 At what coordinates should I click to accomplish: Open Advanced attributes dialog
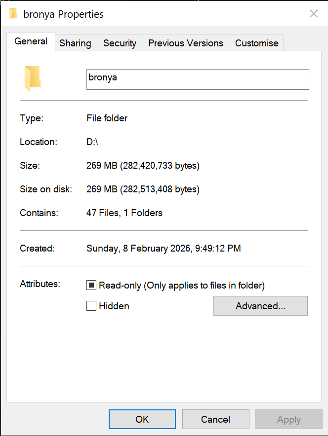coord(261,306)
